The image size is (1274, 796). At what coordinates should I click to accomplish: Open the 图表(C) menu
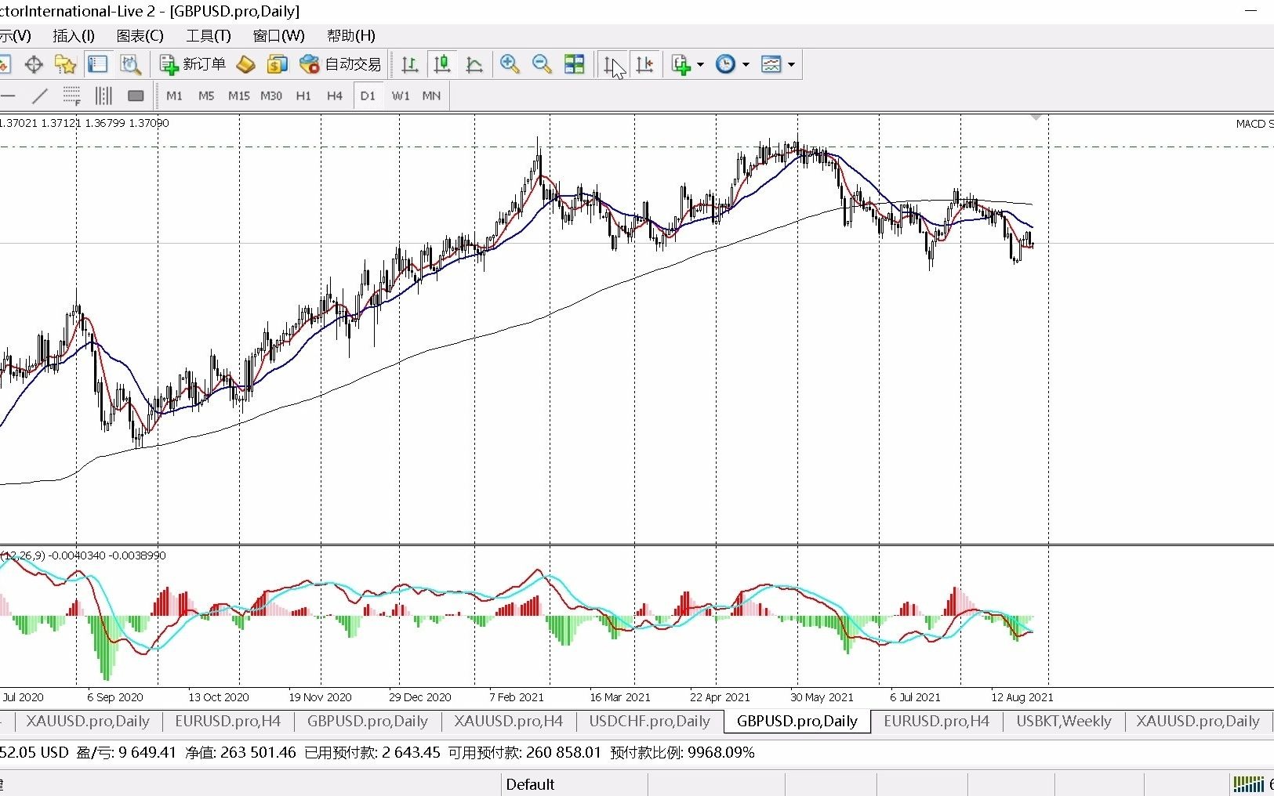tap(140, 35)
